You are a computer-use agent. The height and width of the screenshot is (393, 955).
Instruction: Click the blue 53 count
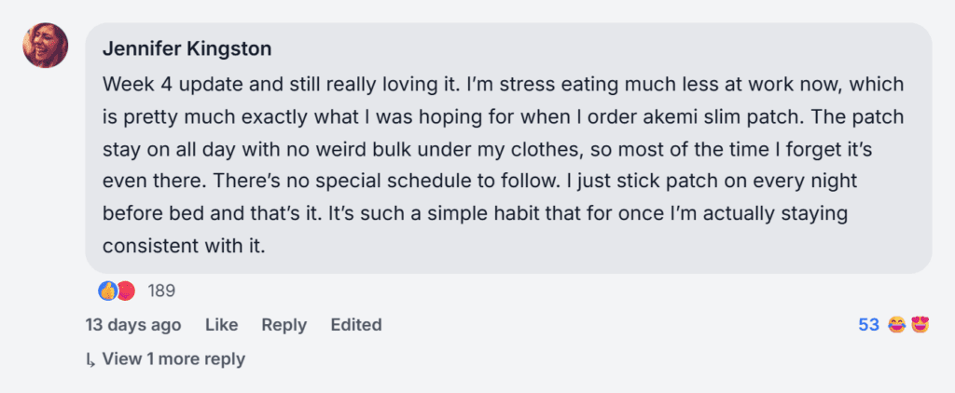coord(868,325)
